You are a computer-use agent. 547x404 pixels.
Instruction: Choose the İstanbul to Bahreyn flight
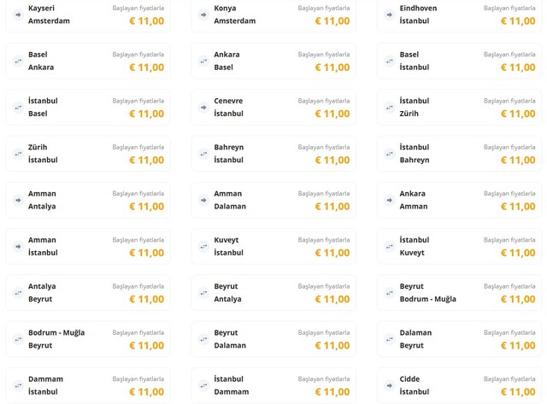pyautogui.click(x=459, y=154)
